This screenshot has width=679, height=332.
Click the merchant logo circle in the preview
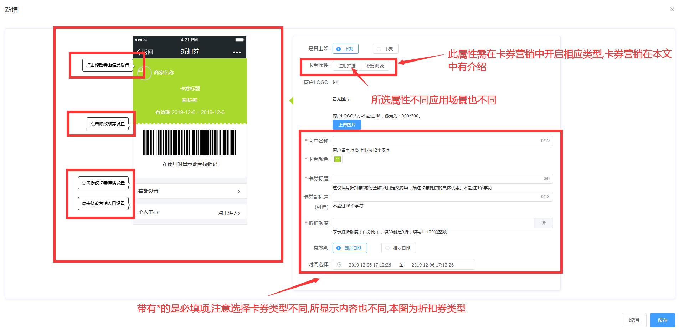coord(144,73)
